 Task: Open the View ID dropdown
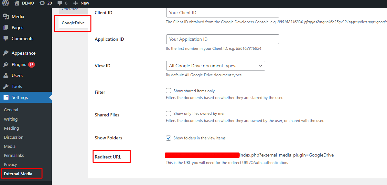tap(215, 66)
